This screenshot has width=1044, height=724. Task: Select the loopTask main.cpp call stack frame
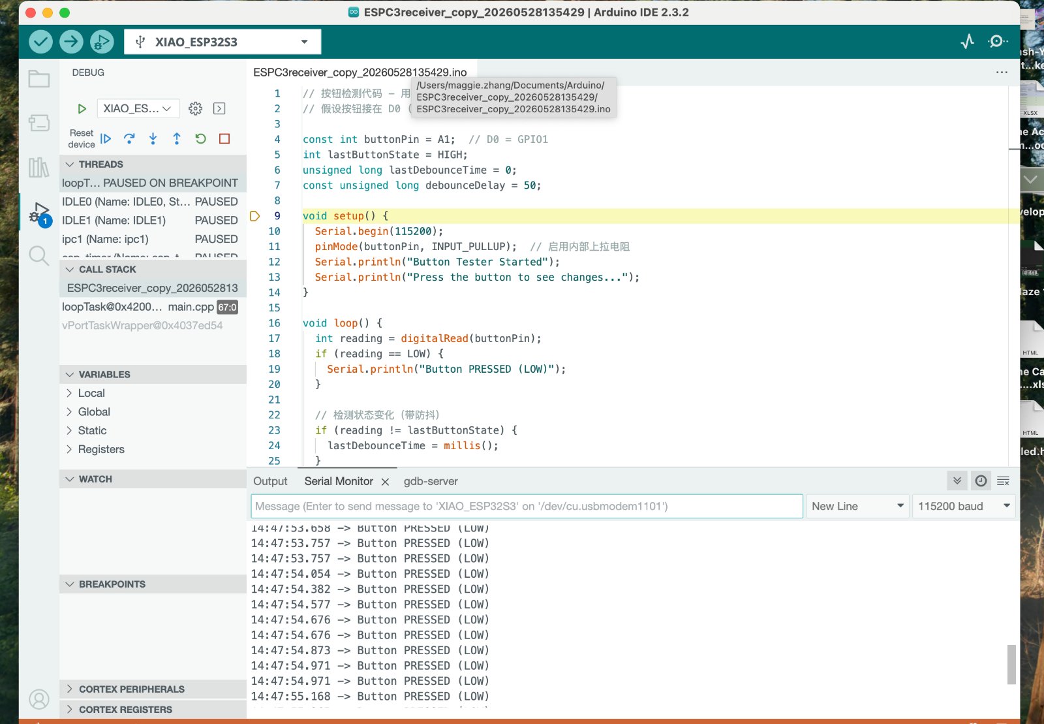(153, 307)
